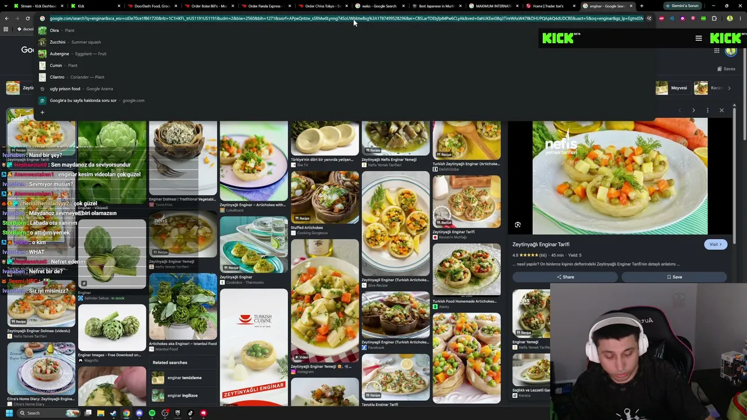This screenshot has width=747, height=420.
Task: Open Spotify from the taskbar
Action: [152, 413]
